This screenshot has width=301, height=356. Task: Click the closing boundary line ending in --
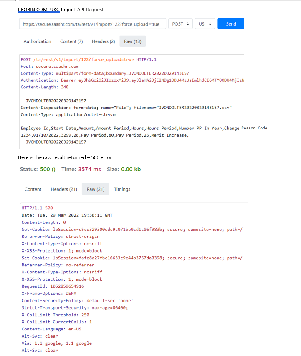56,142
